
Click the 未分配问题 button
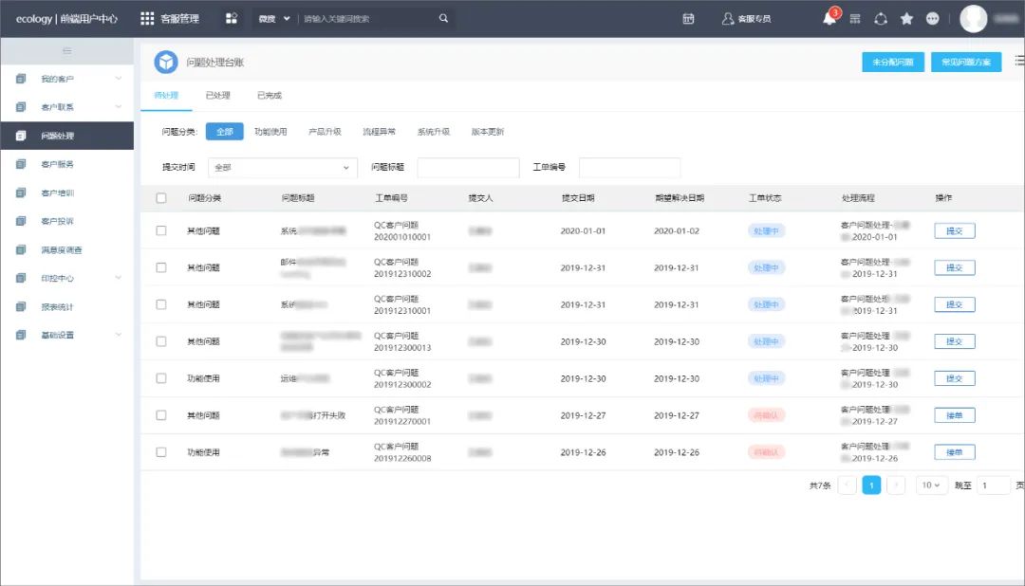(893, 62)
